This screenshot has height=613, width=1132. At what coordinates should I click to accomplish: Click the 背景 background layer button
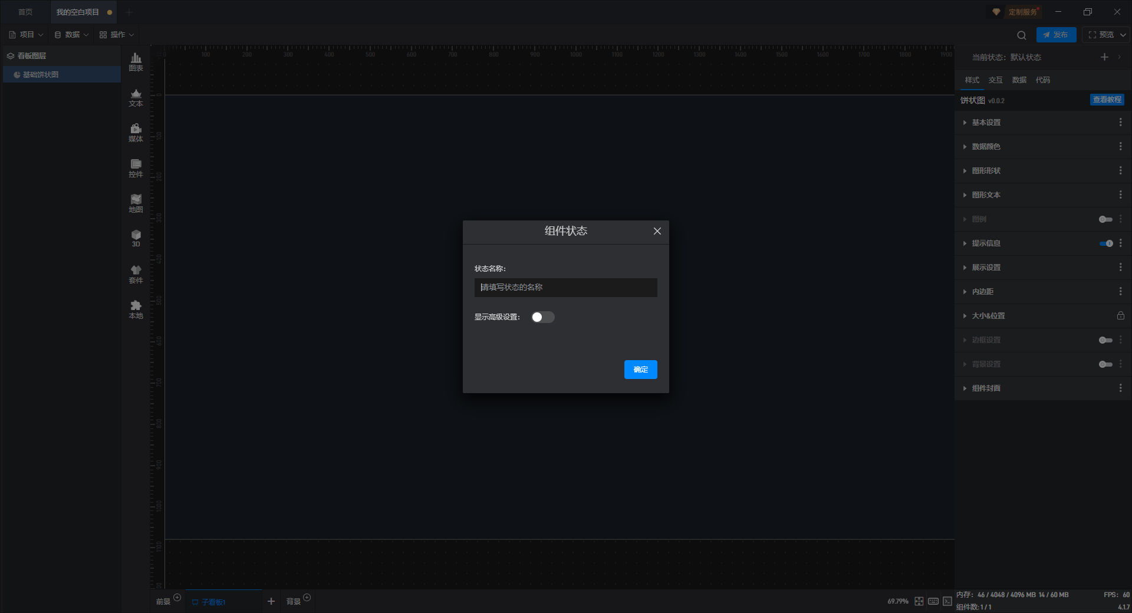[x=293, y=602]
